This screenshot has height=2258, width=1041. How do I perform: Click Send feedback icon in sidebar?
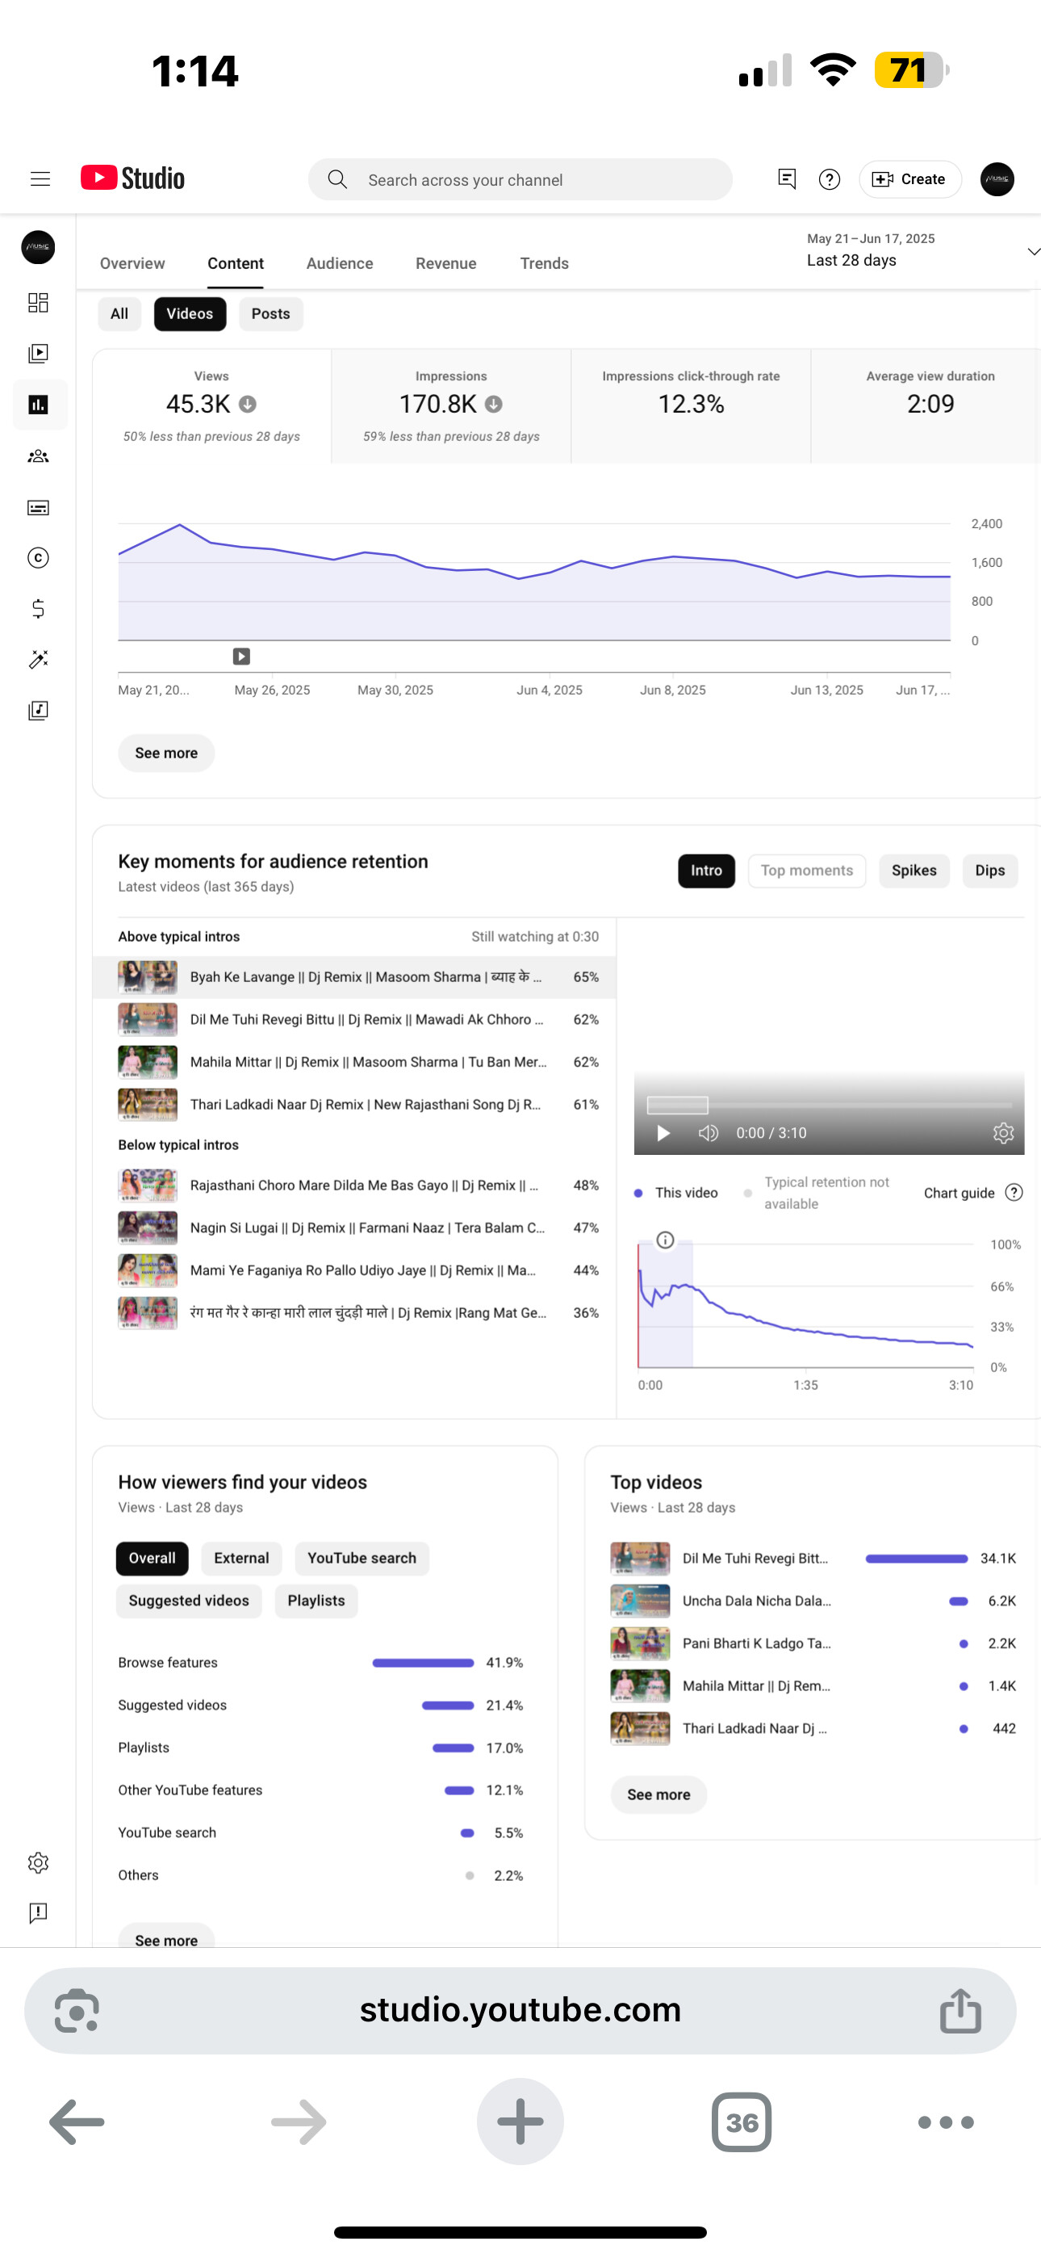[38, 1912]
